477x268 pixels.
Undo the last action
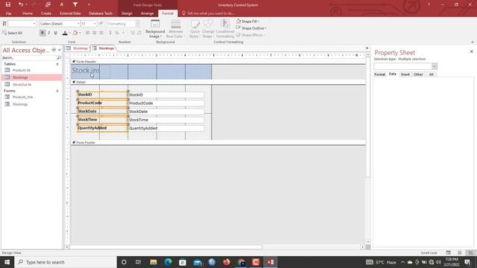[21, 4]
